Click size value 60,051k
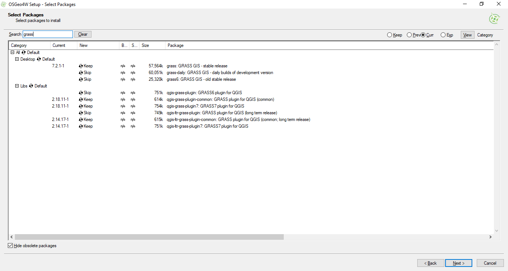The image size is (508, 271). click(156, 73)
